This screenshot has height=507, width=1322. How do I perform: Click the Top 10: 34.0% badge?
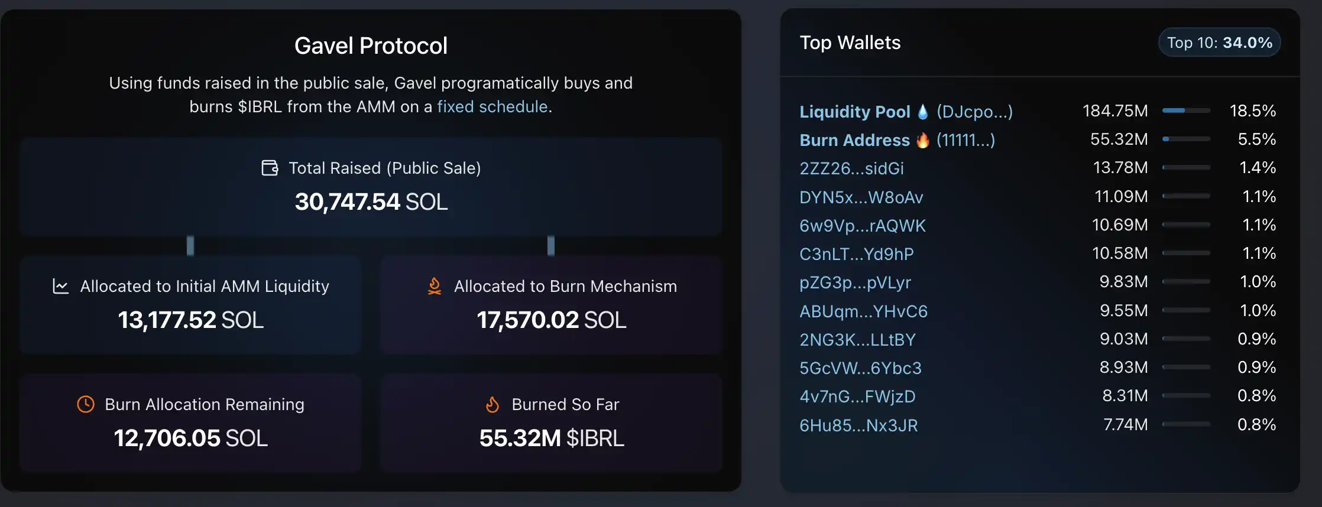1219,43
